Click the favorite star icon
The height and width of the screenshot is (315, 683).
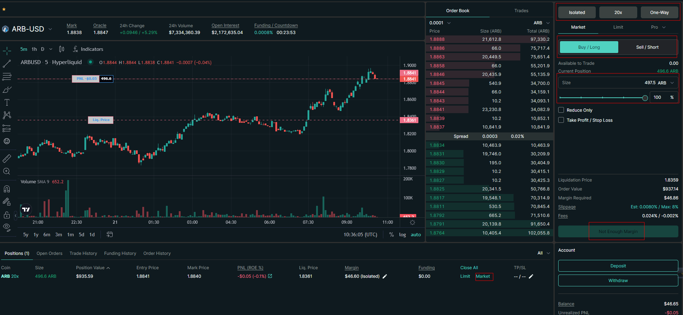[x=4, y=9]
